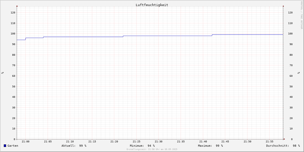This screenshot has width=304, height=152.
Task: Click the 21:45 time axis label
Action: coord(225,142)
